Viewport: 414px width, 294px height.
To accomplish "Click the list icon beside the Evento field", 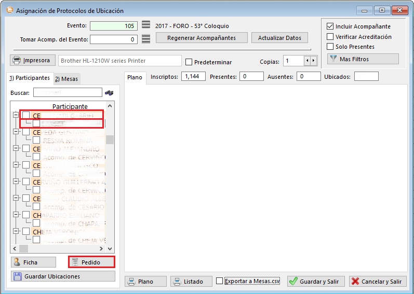I will point(146,25).
